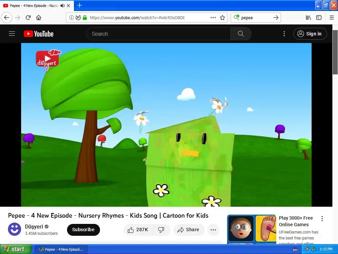Click the tray network icon near clock

pos(313,249)
